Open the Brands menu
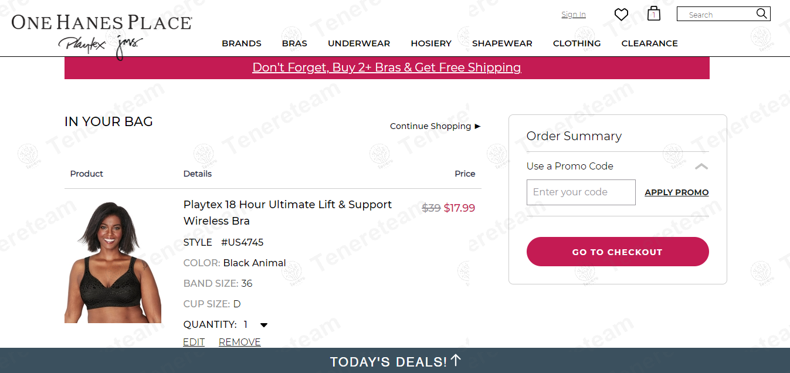The width and height of the screenshot is (790, 373). [242, 43]
